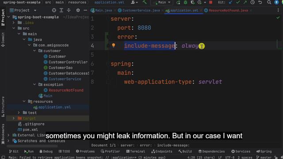Open the Debug tool window
283x159 pixels.
[x=46, y=151]
